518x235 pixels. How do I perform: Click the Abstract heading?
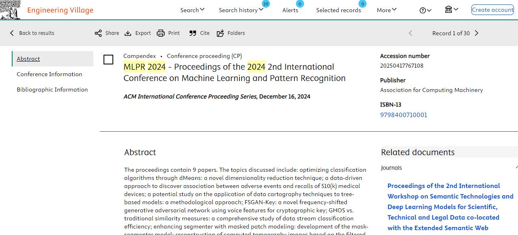click(140, 152)
